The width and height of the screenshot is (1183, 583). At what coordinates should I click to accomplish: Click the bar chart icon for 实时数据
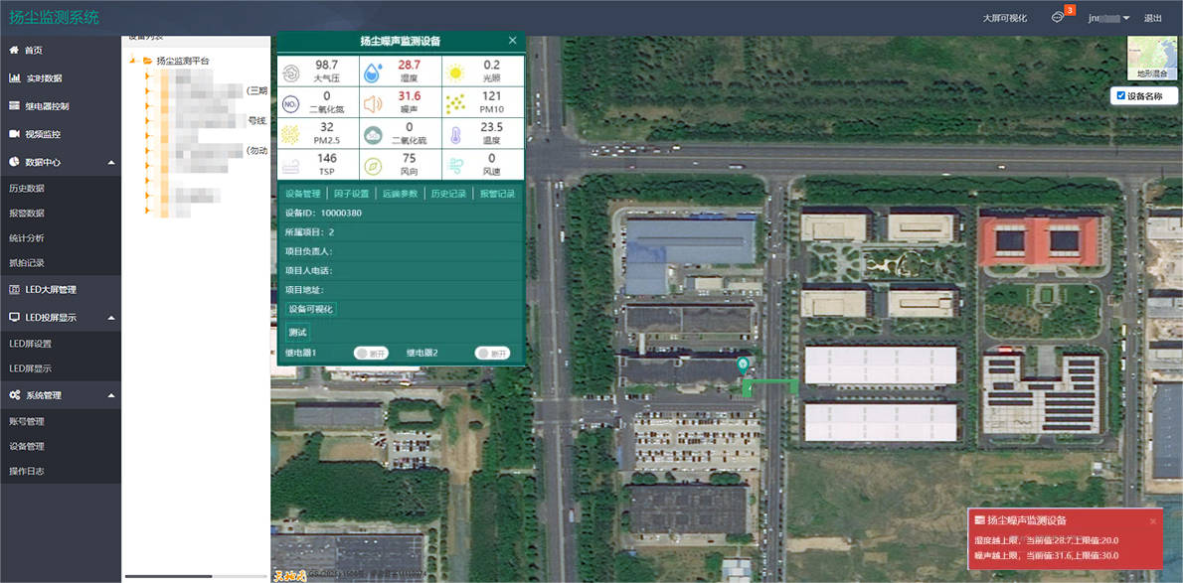pyautogui.click(x=15, y=78)
